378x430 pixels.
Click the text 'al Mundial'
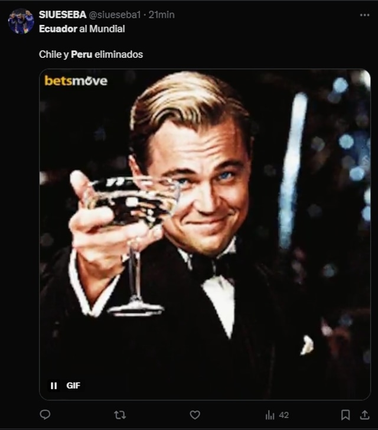click(x=102, y=29)
